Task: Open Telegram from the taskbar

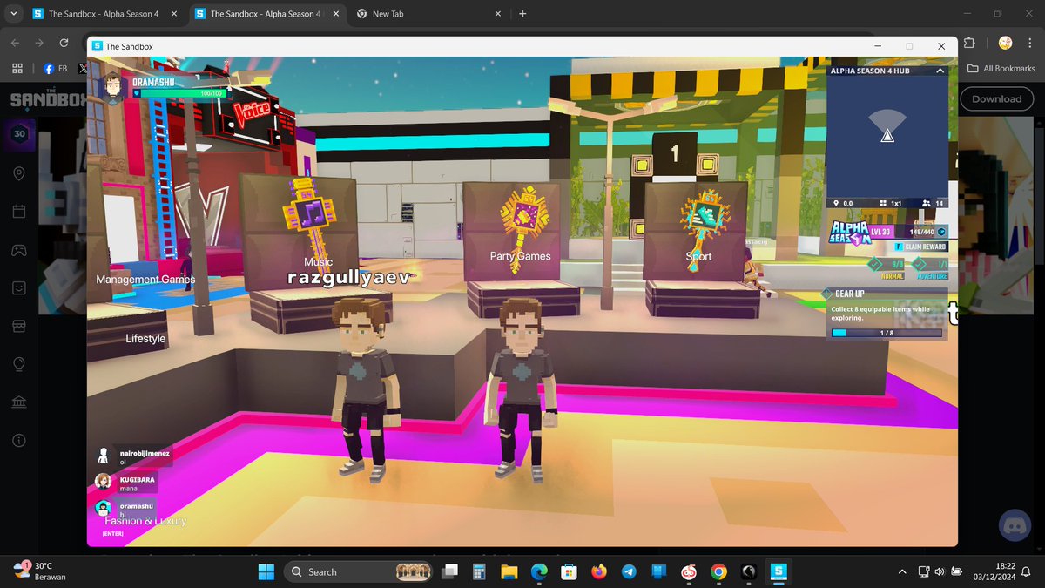Action: tap(629, 571)
